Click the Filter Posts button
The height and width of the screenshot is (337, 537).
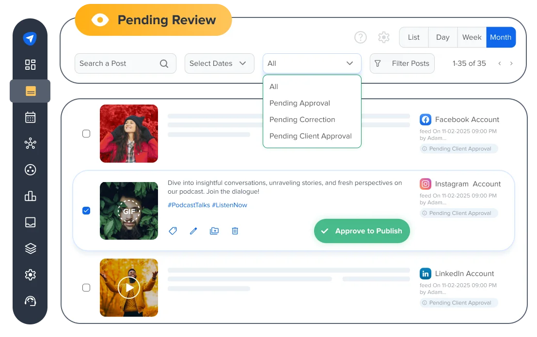[x=402, y=63]
